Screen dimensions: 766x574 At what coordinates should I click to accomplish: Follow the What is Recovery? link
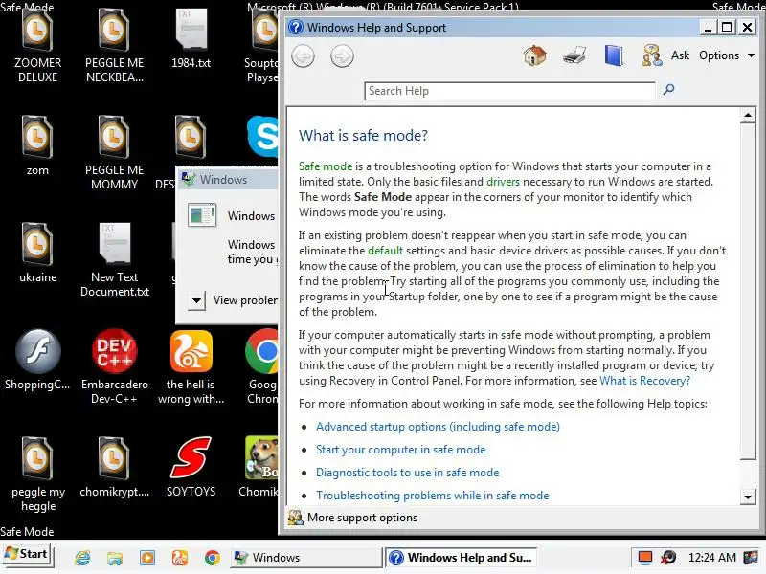(x=644, y=381)
